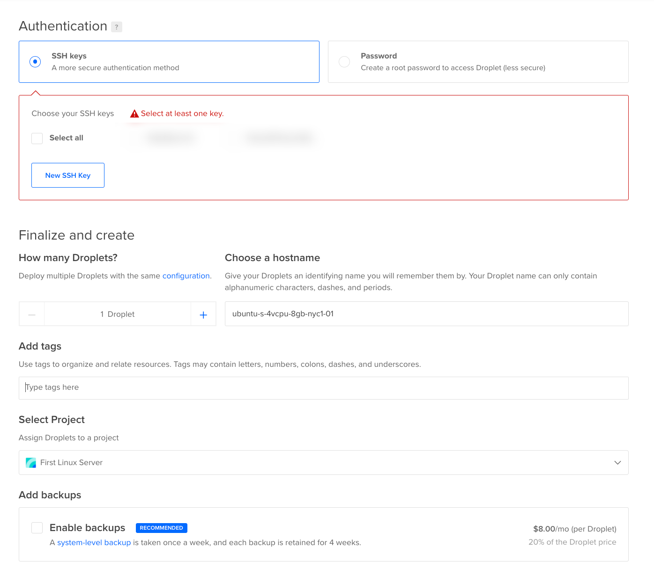The image size is (654, 576).
Task: Click the Authentication help question mark icon
Action: tap(117, 27)
